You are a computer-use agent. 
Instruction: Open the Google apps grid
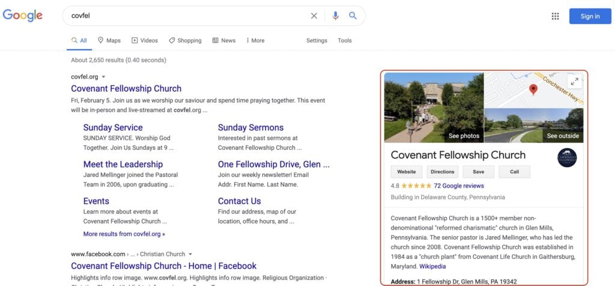click(x=555, y=16)
